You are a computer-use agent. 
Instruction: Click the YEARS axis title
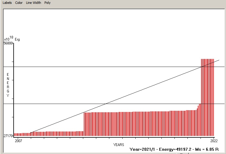[x=118, y=145]
